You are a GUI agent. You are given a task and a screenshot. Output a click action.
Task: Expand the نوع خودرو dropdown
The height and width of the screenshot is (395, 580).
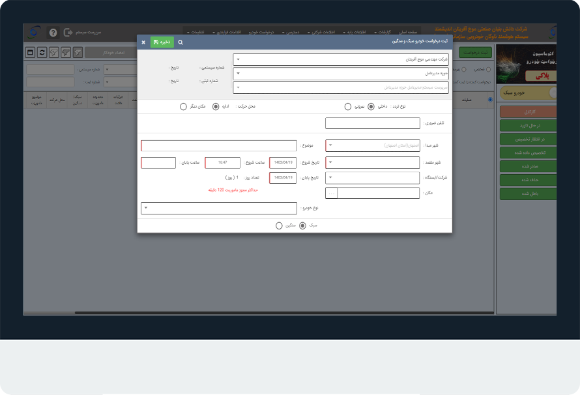(218, 209)
